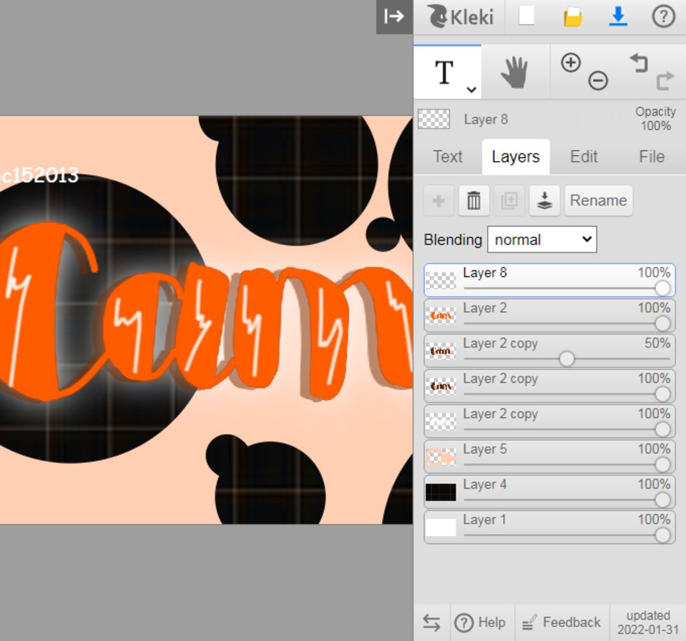Open an image via the folder icon

tap(572, 17)
